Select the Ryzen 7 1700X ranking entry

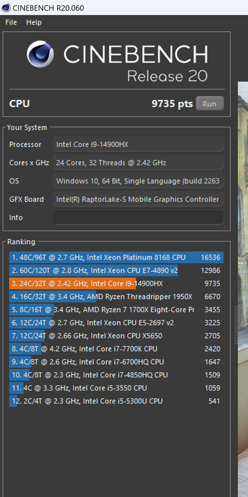coord(116,309)
